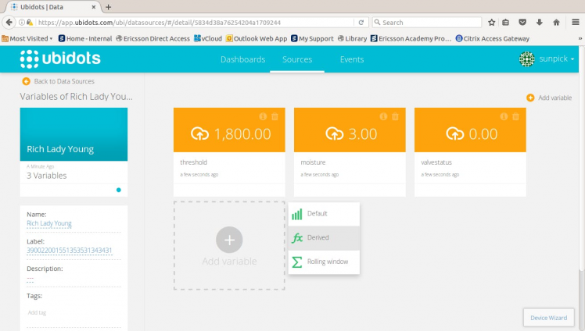Screen dimensions: 585x331
Task: Expand the Most Visited bookmarks menu
Action: pyautogui.click(x=27, y=38)
